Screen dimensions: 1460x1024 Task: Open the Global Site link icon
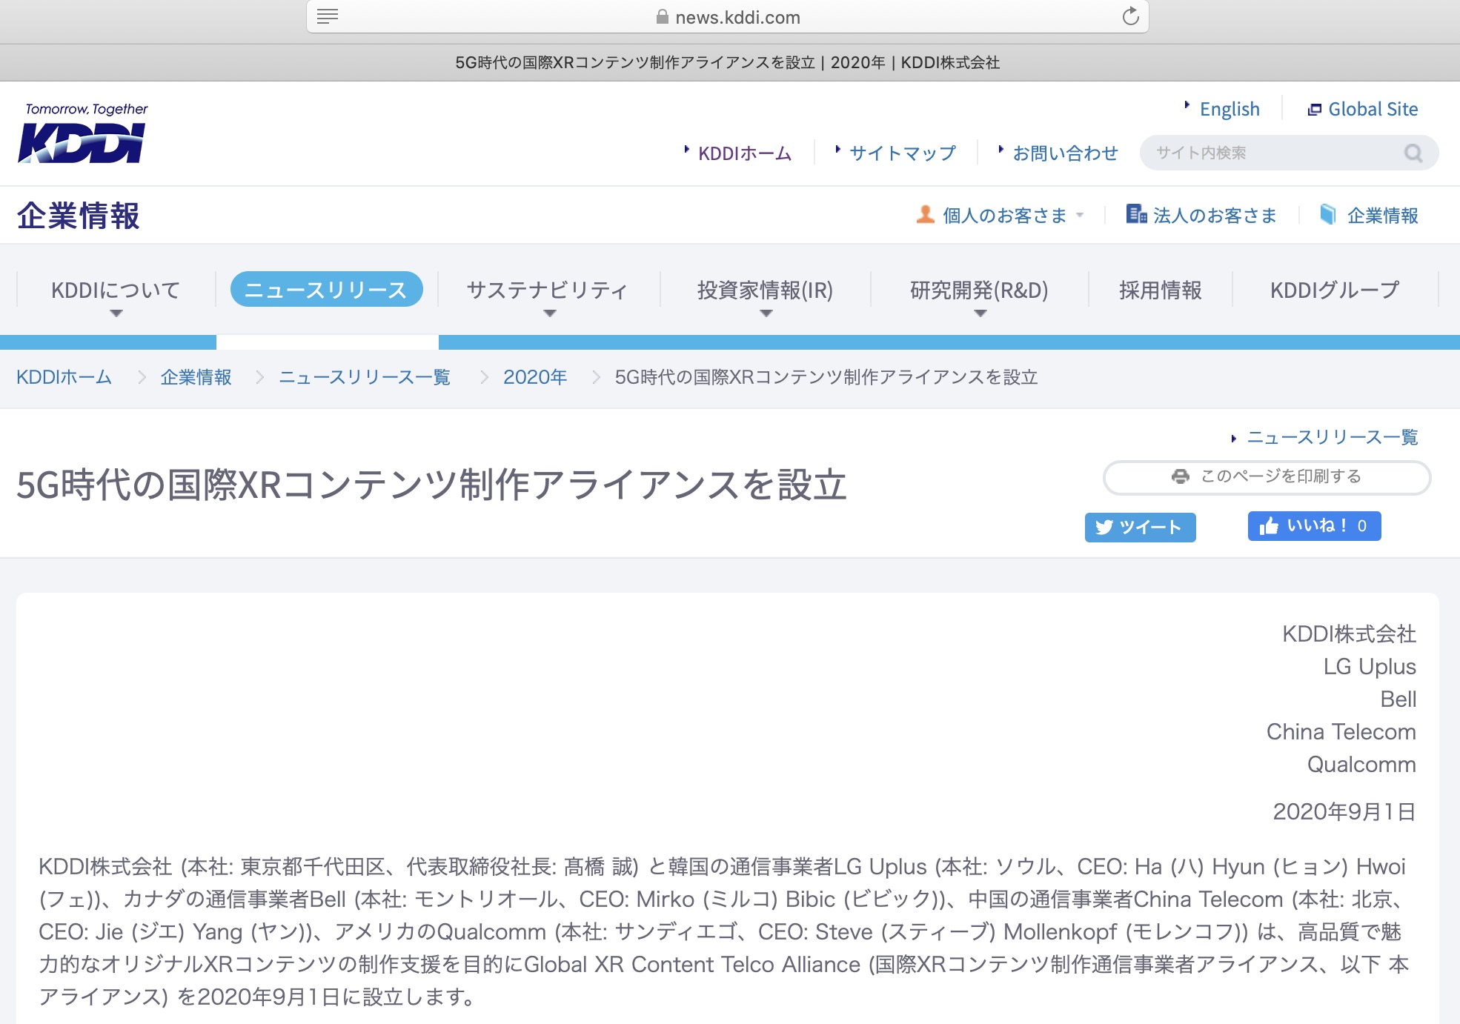pos(1314,110)
